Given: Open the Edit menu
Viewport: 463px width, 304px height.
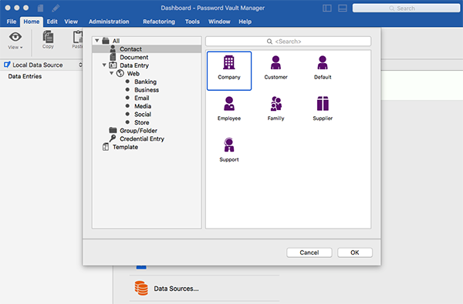Looking at the screenshot, I should coord(52,22).
